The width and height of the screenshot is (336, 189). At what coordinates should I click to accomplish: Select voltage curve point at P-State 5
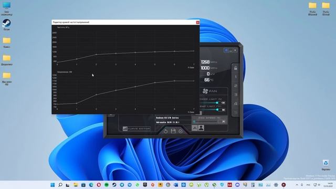[x=155, y=83]
